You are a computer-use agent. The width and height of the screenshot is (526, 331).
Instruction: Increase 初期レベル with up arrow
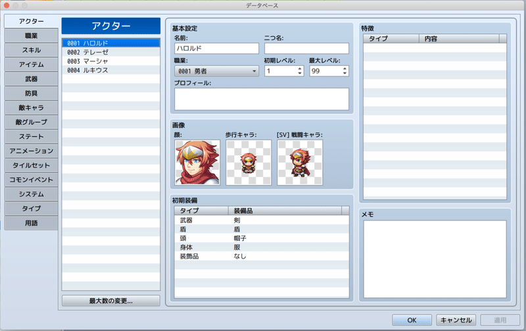(300, 68)
